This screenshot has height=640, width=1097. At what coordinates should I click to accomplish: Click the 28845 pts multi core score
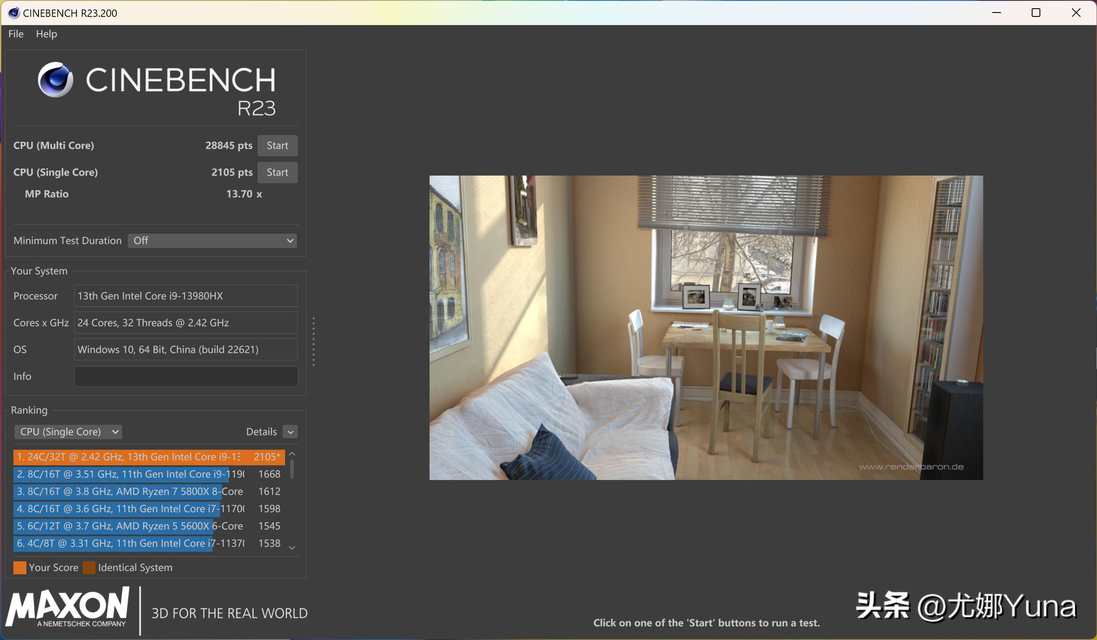tap(228, 145)
